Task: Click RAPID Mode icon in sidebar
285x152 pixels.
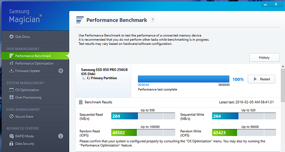Action: click(x=11, y=136)
